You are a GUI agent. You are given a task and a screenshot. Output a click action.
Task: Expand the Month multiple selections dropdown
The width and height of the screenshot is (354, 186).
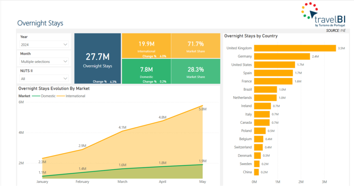point(44,61)
